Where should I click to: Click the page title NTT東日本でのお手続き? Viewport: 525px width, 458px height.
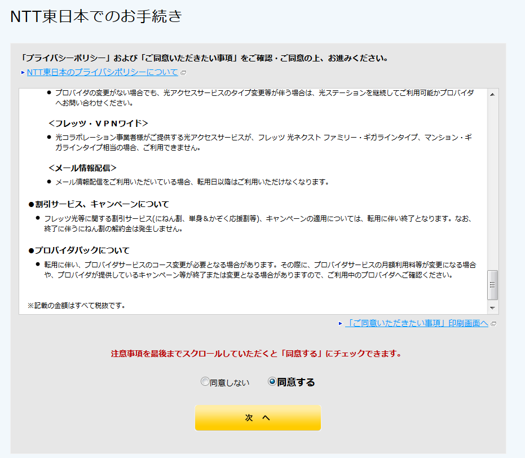pyautogui.click(x=96, y=16)
